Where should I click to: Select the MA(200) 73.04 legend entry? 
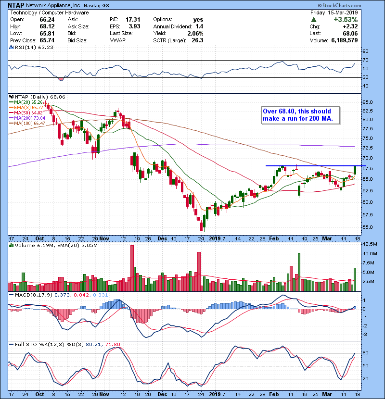[27, 118]
